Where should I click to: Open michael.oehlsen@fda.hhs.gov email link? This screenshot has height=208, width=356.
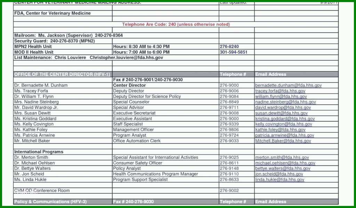285,163
